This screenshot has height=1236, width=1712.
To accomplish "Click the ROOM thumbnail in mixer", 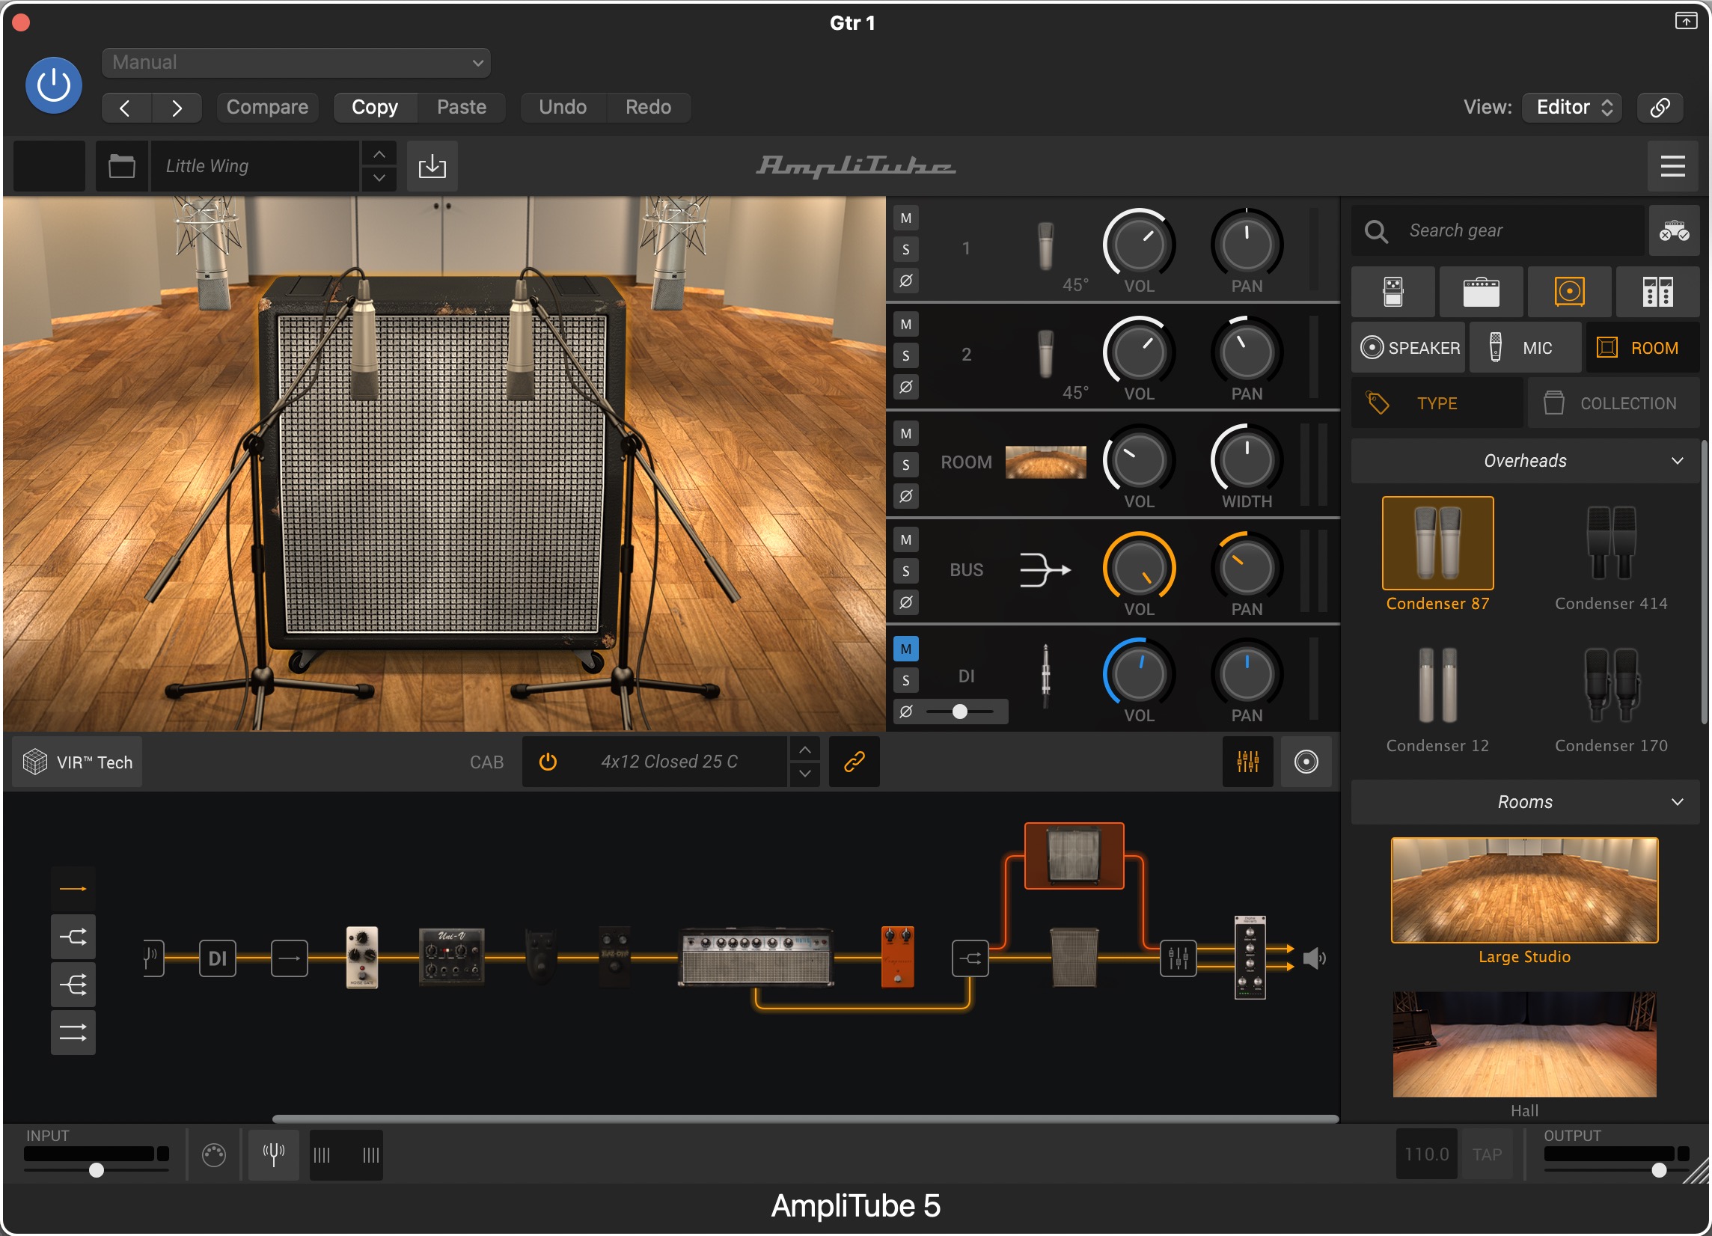I will (x=1045, y=462).
